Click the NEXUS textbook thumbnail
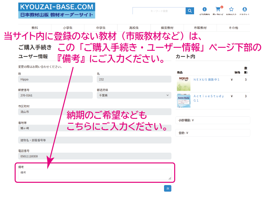265x202 pixels. [x=184, y=84]
